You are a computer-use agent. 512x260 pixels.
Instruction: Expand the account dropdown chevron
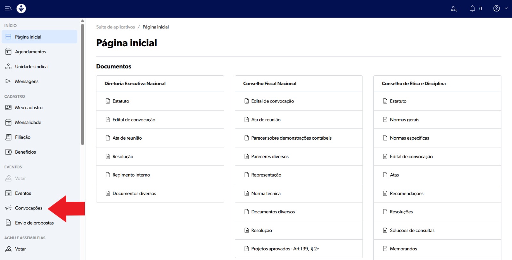(x=506, y=8)
